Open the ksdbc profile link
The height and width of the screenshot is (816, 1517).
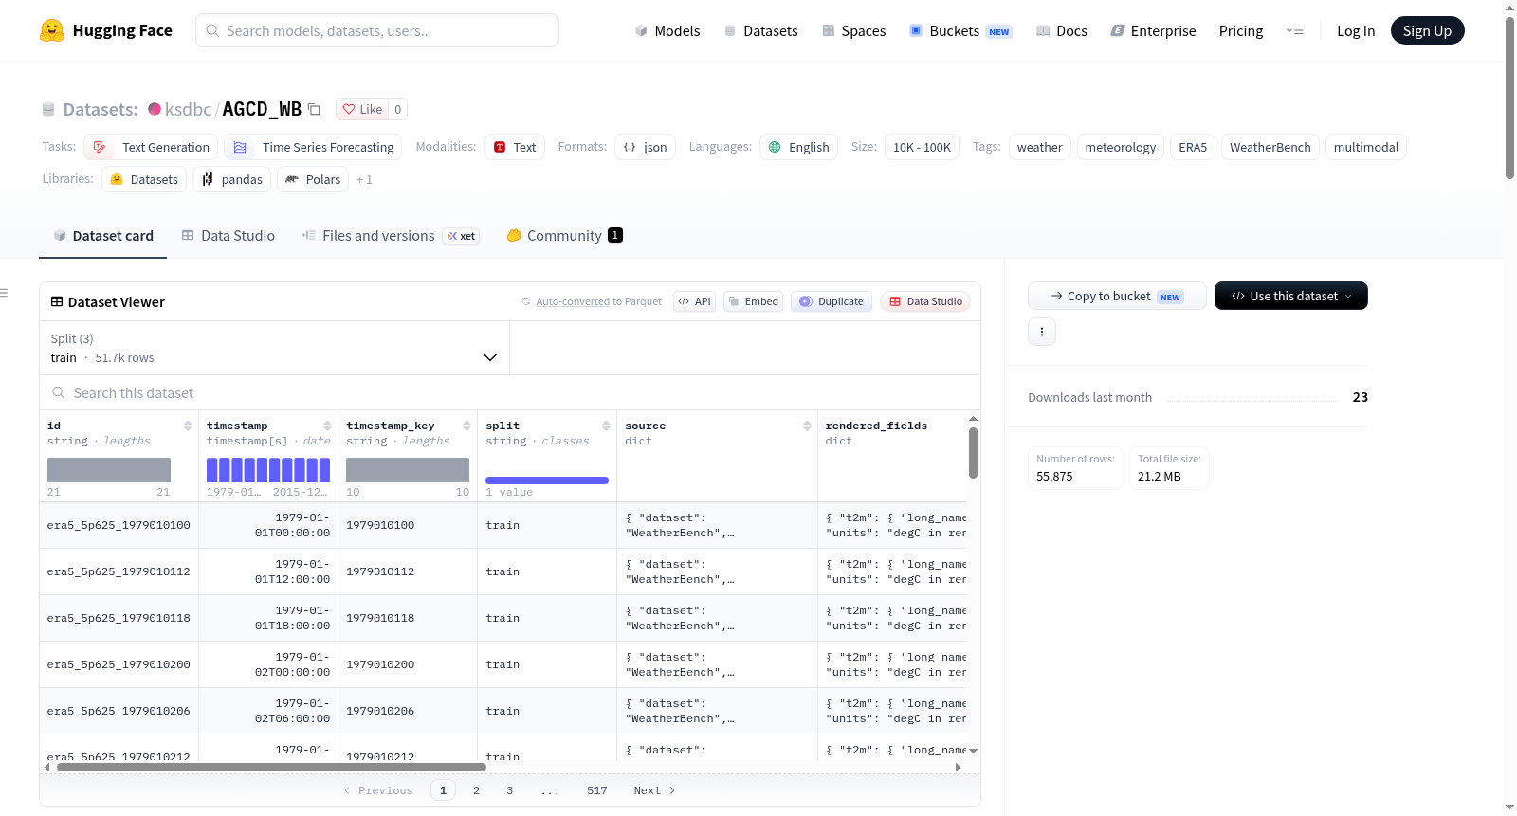click(188, 109)
